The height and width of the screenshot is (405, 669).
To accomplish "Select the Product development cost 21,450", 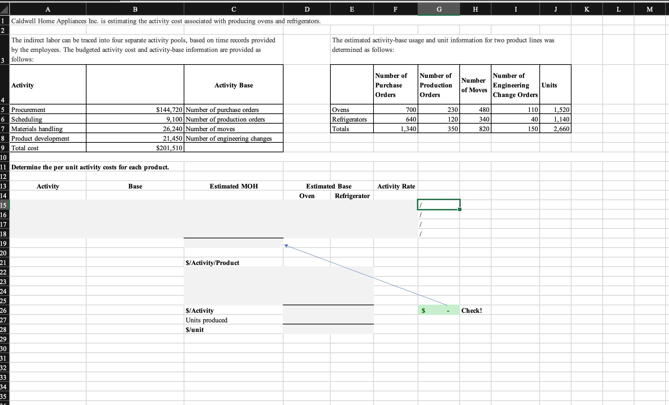I will (135, 138).
